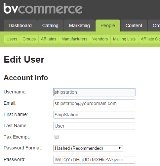Screen dimensions: 160x166
Task: Go to Affiliates section
Action: [x=49, y=39]
